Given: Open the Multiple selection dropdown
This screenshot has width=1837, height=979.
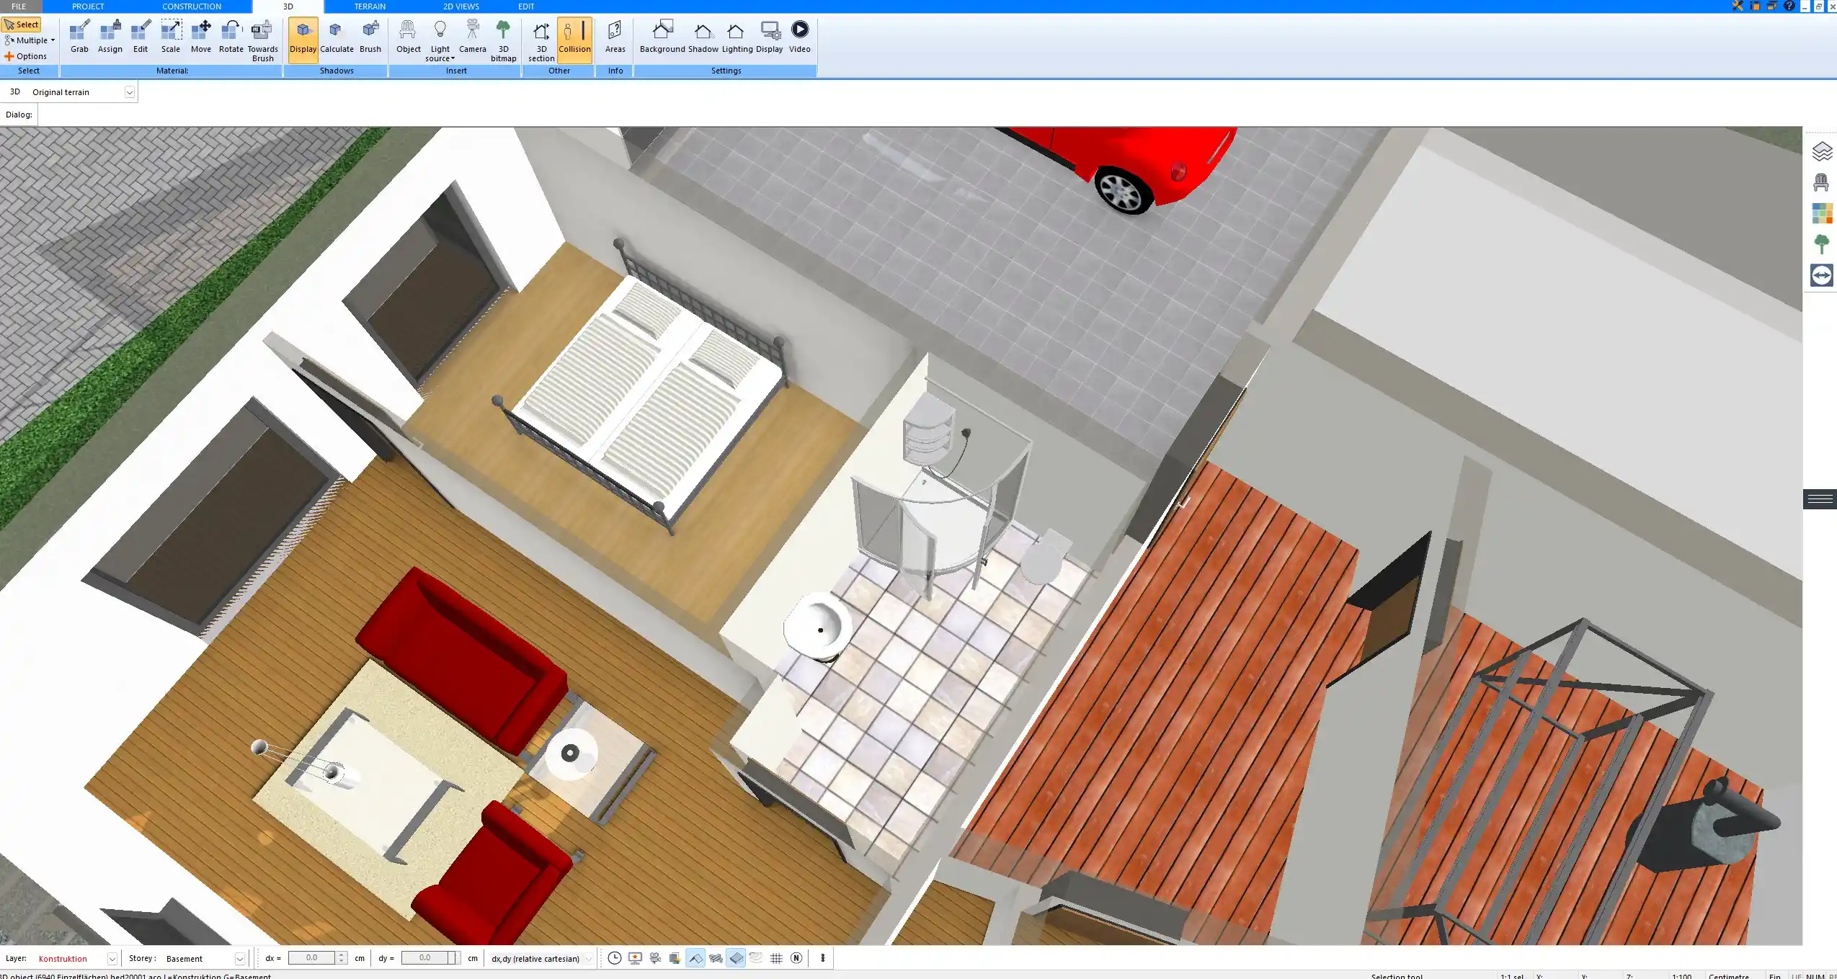Looking at the screenshot, I should tap(30, 40).
